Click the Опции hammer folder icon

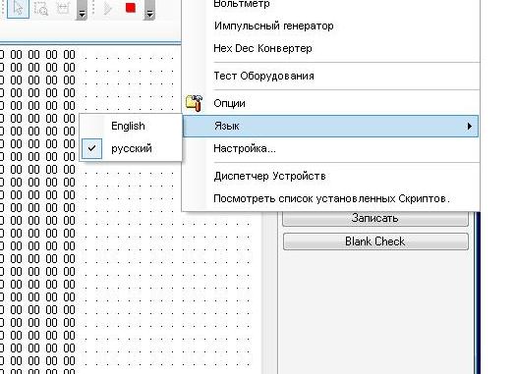195,103
